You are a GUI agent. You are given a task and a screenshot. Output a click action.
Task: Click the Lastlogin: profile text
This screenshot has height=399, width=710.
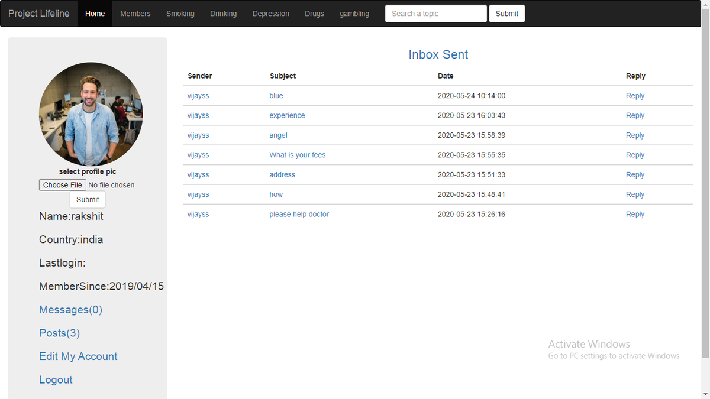62,263
